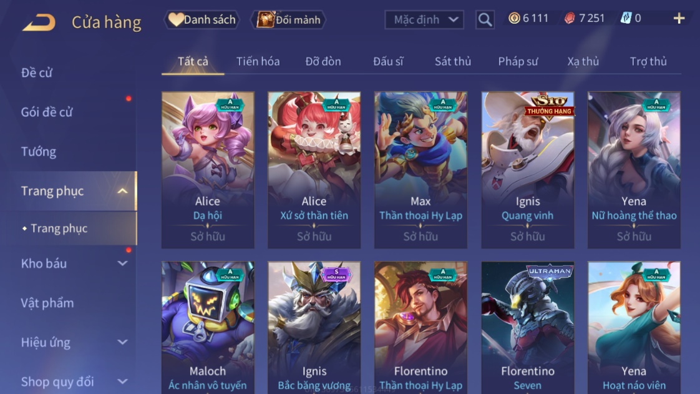Tap the red ruby balance icon
The width and height of the screenshot is (700, 394).
pyautogui.click(x=570, y=18)
